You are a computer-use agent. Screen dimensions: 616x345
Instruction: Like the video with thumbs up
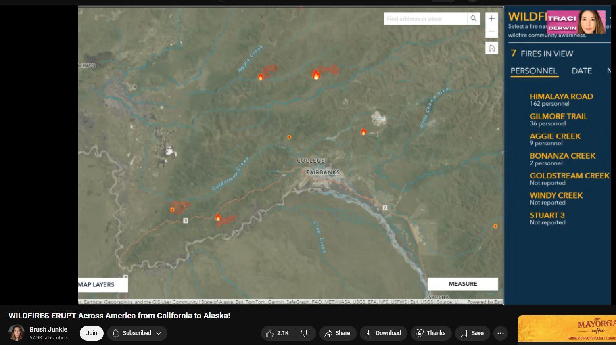[x=278, y=333]
